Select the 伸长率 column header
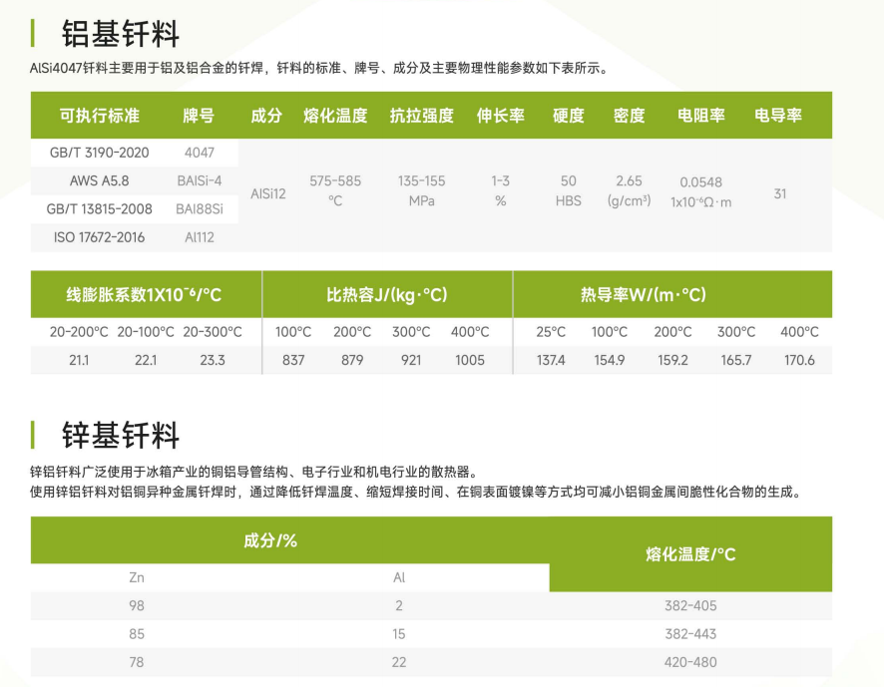This screenshot has height=687, width=884. (500, 116)
